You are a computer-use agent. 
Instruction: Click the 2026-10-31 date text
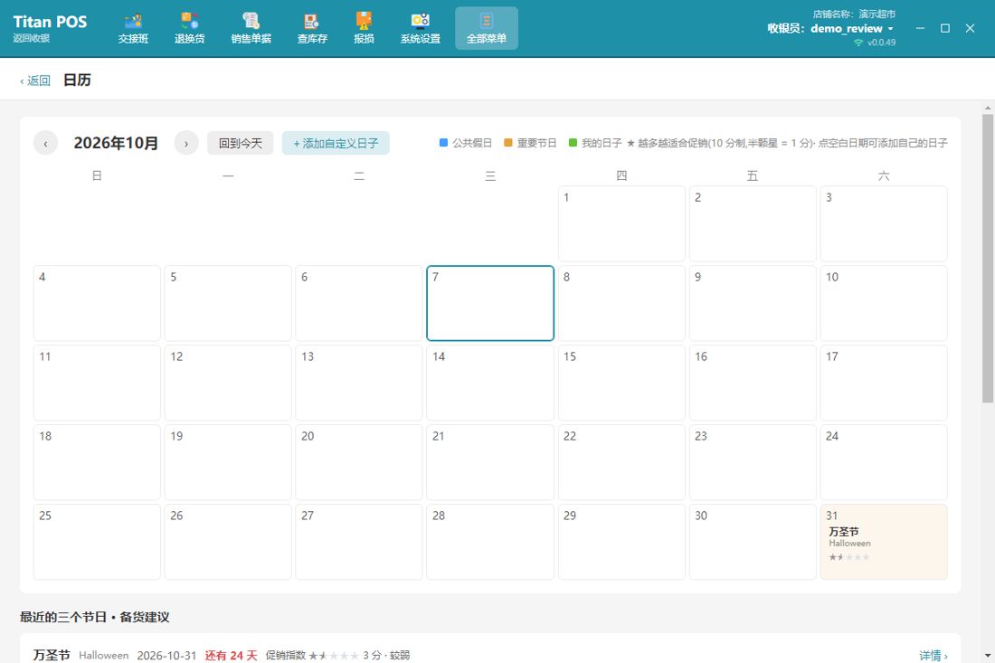(167, 656)
